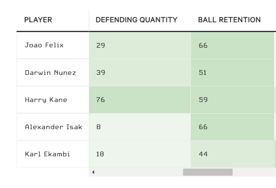Click Alexander Isak's defending value 8

pos(98,127)
